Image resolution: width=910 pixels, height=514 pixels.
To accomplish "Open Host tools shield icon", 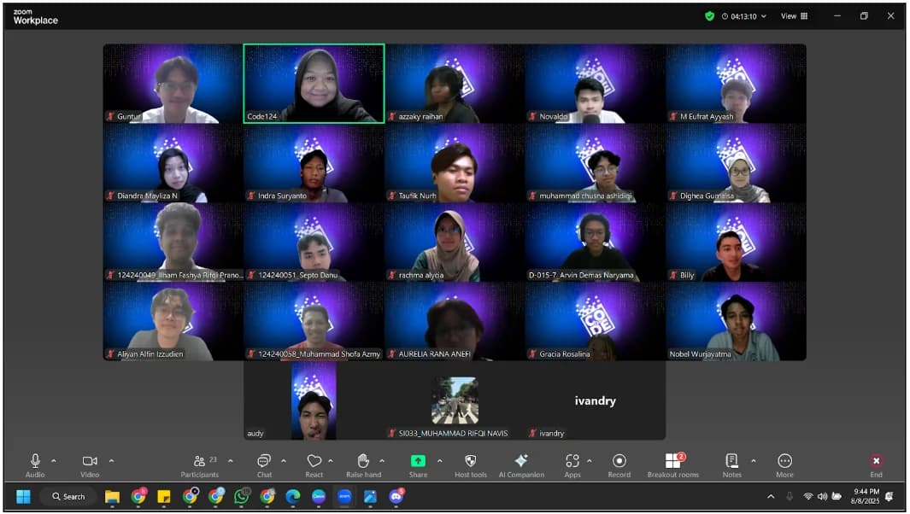I will tap(470, 461).
